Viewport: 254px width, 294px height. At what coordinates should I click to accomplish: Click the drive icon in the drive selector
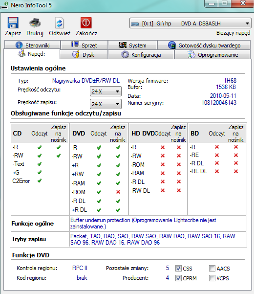click(135, 24)
